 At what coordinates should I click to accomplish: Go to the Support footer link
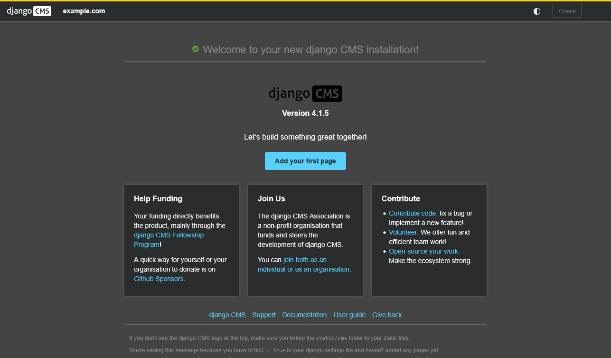[x=264, y=315]
